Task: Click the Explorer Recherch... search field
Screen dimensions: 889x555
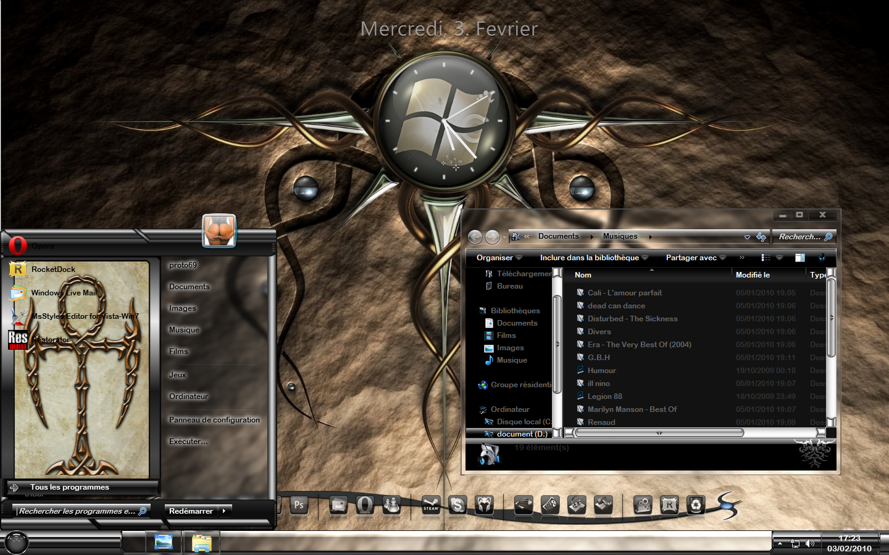Action: pyautogui.click(x=805, y=237)
